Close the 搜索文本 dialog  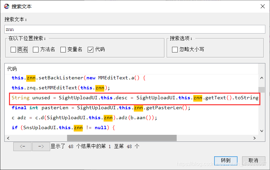click(x=263, y=6)
